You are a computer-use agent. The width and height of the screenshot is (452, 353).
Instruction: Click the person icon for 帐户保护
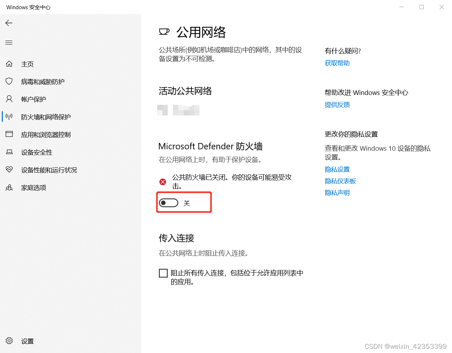(x=9, y=99)
